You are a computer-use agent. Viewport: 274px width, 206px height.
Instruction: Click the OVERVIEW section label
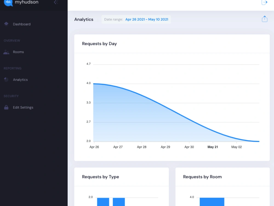[x=12, y=41]
